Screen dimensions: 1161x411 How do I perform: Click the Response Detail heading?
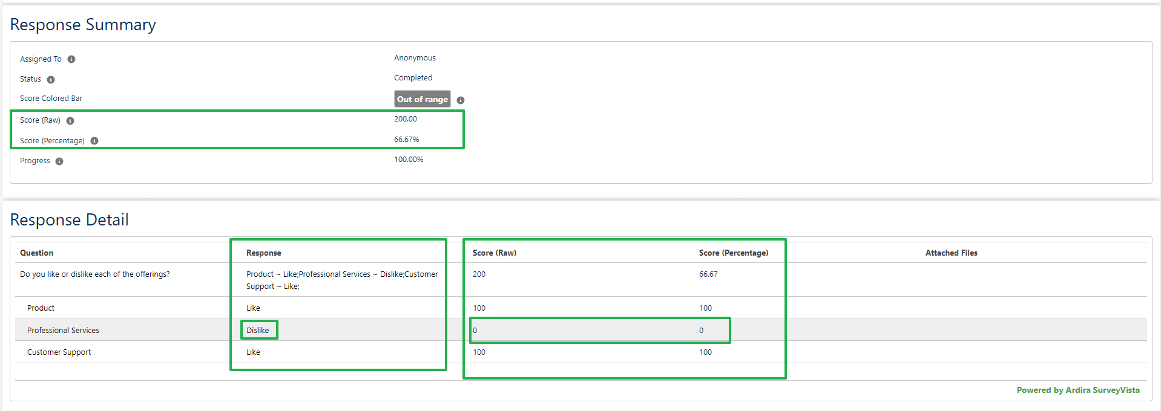pos(70,219)
